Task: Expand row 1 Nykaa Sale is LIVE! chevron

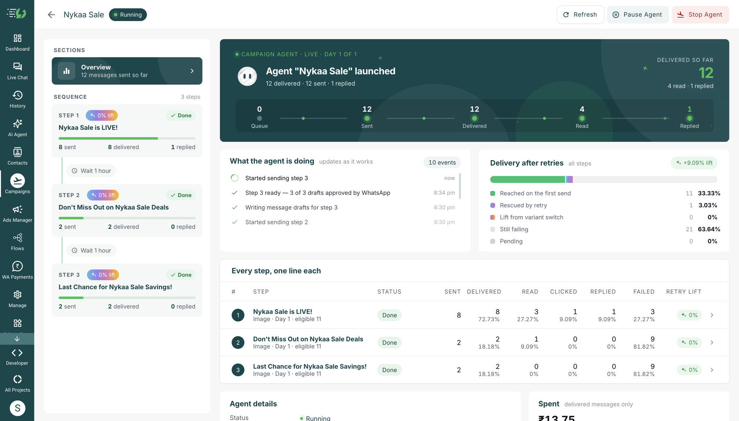Action: coord(712,315)
